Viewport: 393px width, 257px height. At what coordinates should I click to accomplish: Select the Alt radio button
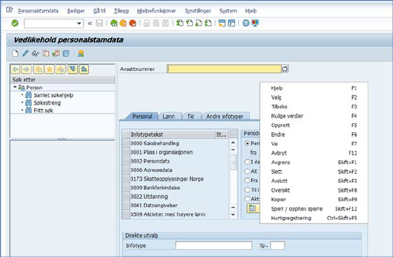click(x=247, y=171)
